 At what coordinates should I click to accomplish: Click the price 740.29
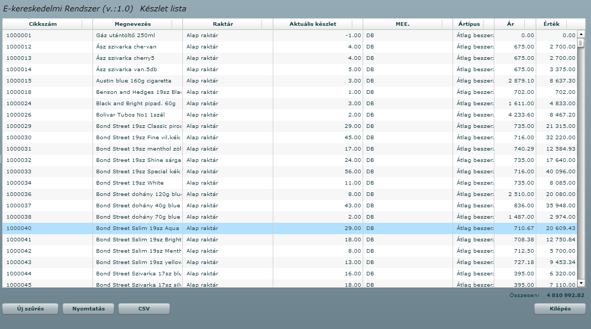524,149
